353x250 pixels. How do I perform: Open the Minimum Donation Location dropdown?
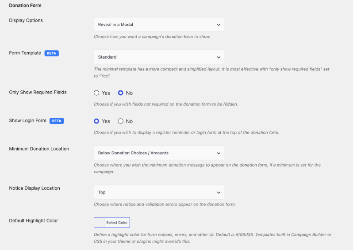coord(159,153)
